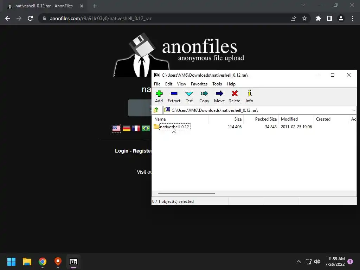Viewport: 360px width, 270px height.
Task: Select the German flag language icon
Action: click(x=127, y=128)
